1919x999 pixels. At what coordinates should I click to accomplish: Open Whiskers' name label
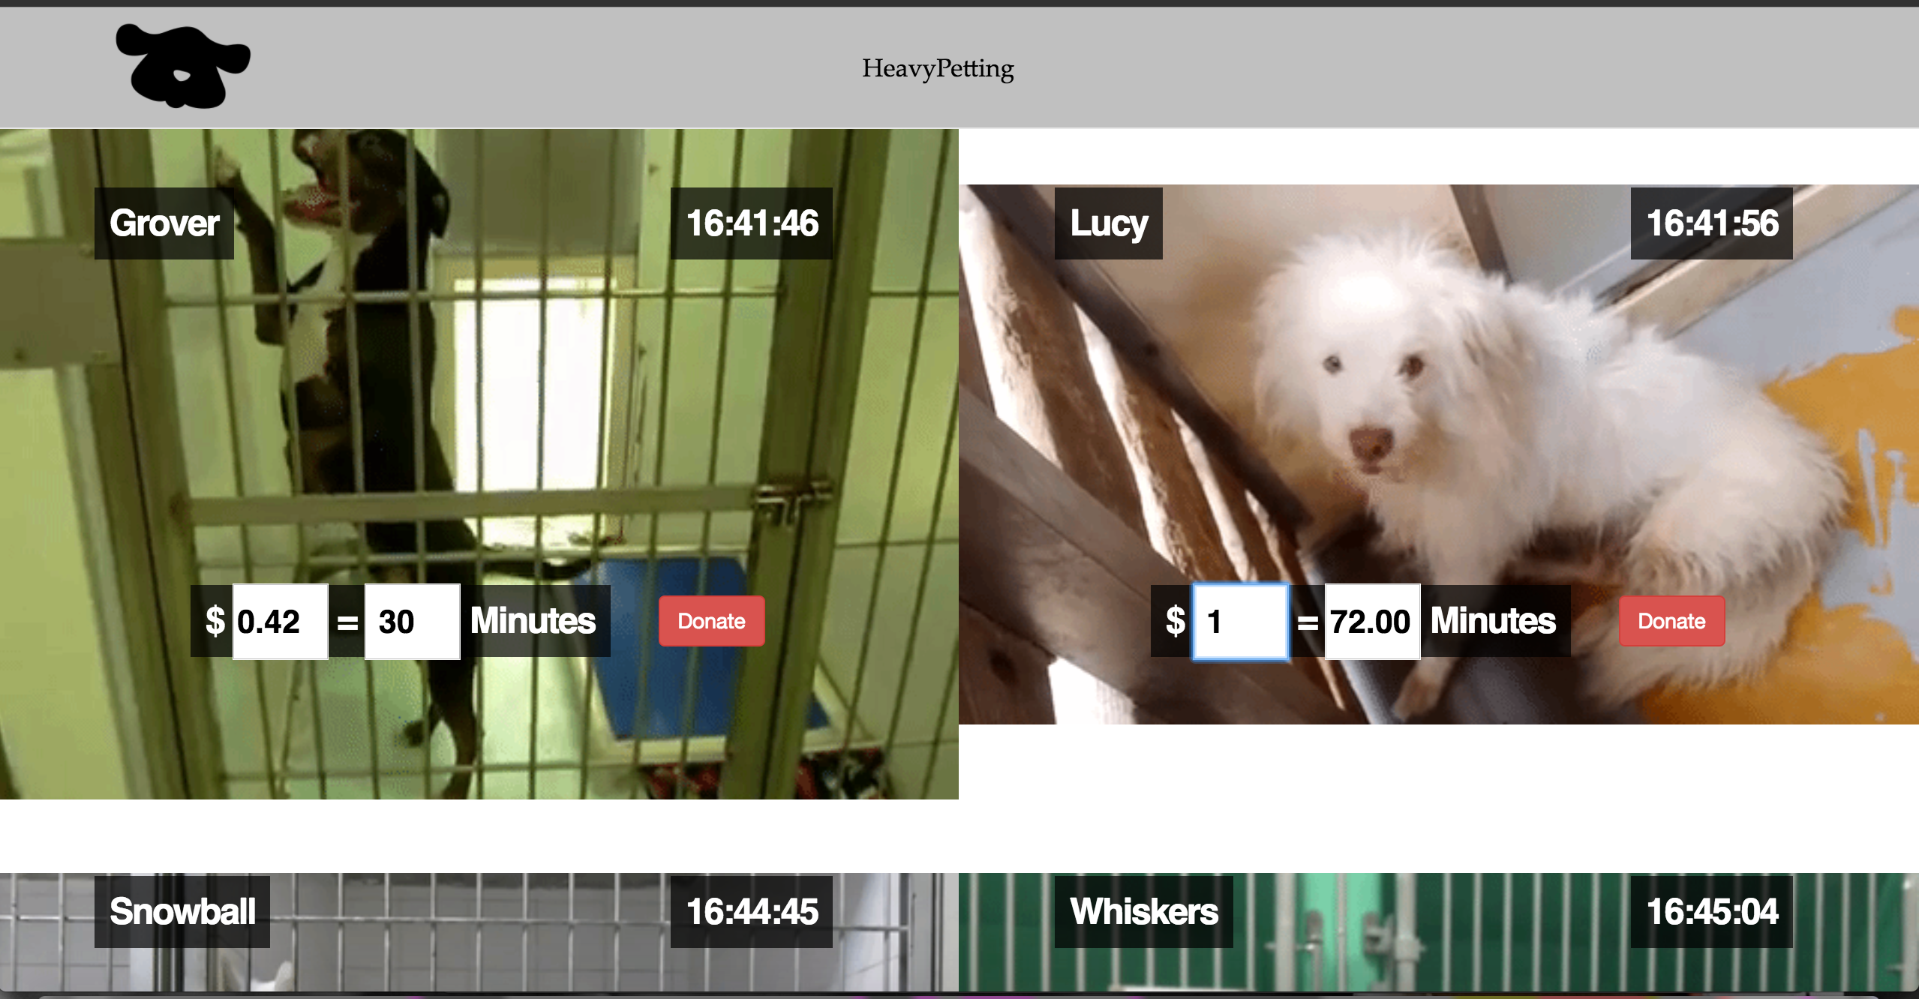(1144, 912)
